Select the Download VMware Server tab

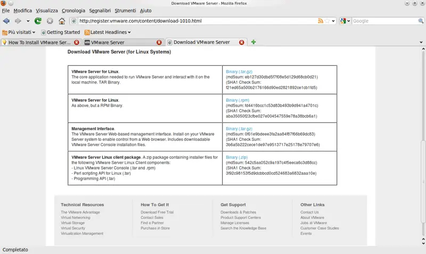point(202,43)
